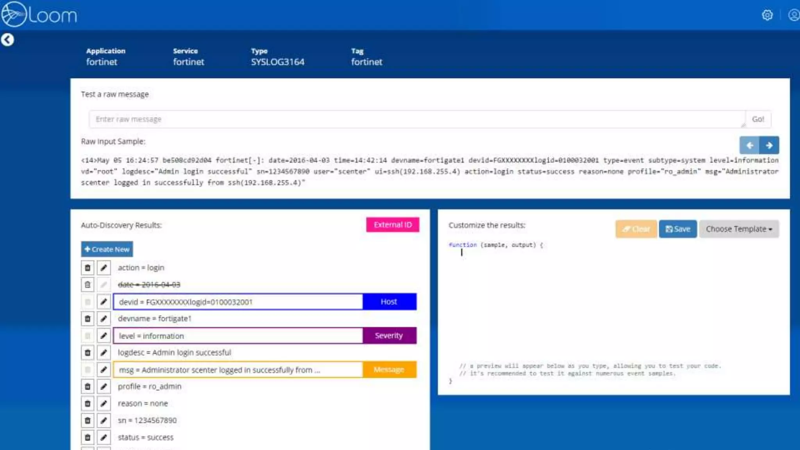Open the user profile icon
The height and width of the screenshot is (450, 800).
pyautogui.click(x=793, y=15)
